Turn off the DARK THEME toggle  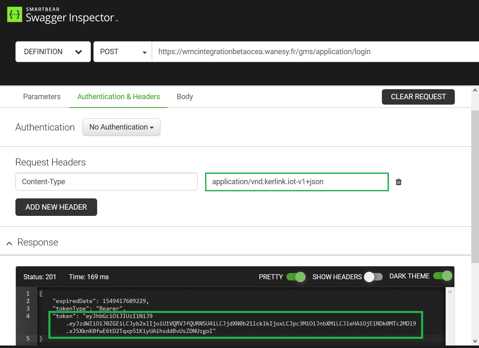click(442, 276)
